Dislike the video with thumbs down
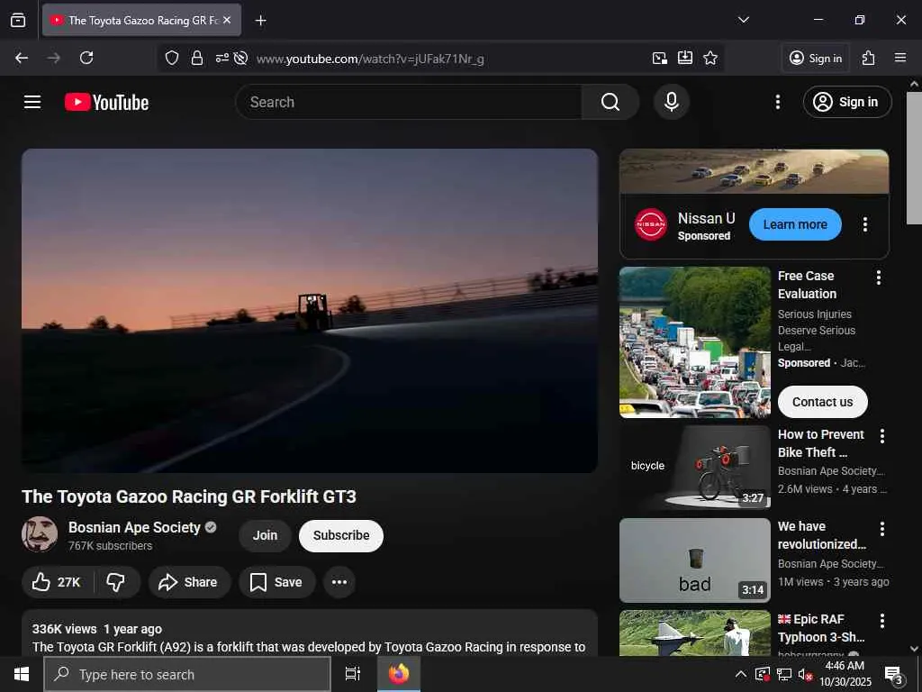The image size is (922, 692). (x=116, y=582)
